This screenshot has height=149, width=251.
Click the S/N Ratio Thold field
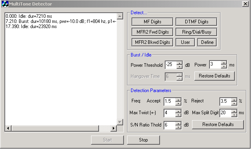point(170,125)
